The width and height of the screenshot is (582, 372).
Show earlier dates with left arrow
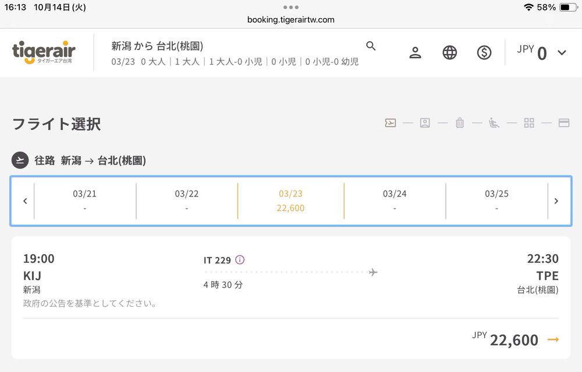(25, 201)
